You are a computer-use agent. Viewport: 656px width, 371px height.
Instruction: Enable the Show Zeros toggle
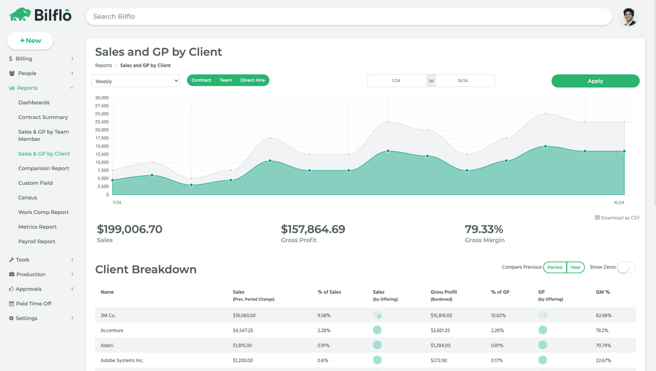point(626,267)
